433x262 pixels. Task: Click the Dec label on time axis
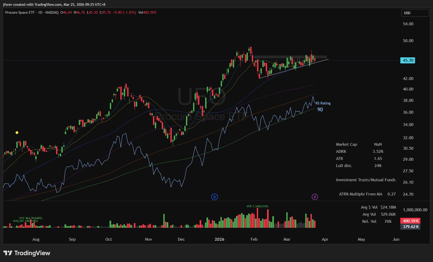[181, 239]
